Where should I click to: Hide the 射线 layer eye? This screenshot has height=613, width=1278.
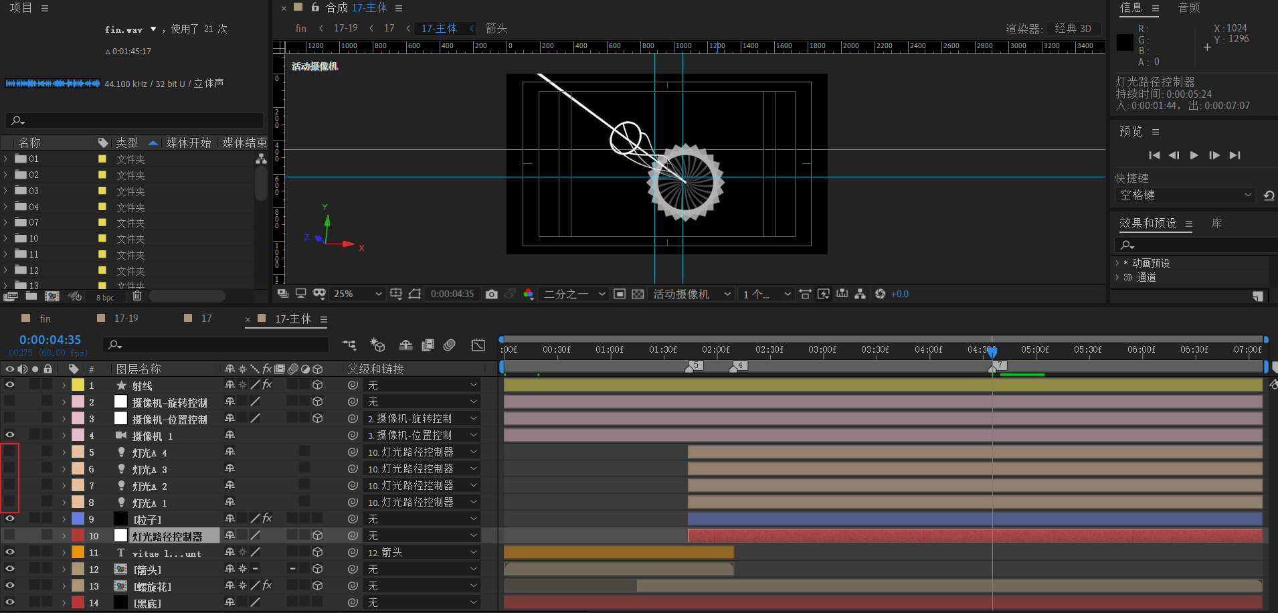click(10, 385)
